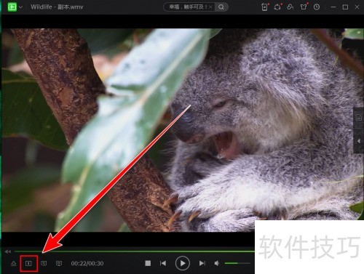364x274 pixels.
Task: Open the paint-bucket icon in the title bar
Action: click(290, 7)
